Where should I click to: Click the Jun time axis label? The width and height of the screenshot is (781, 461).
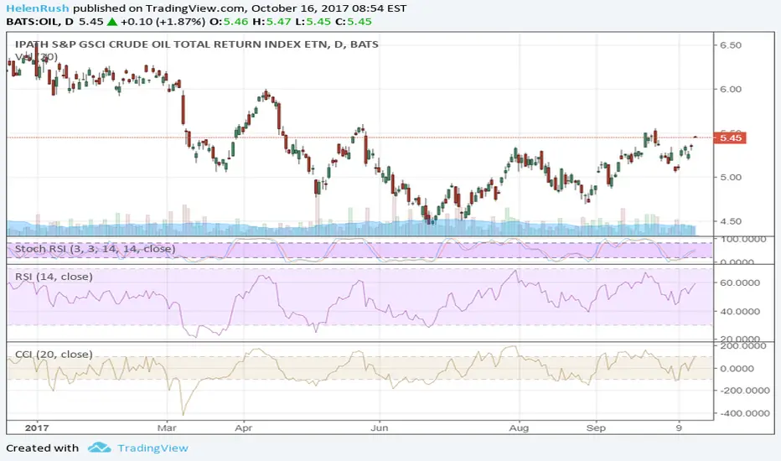379,427
